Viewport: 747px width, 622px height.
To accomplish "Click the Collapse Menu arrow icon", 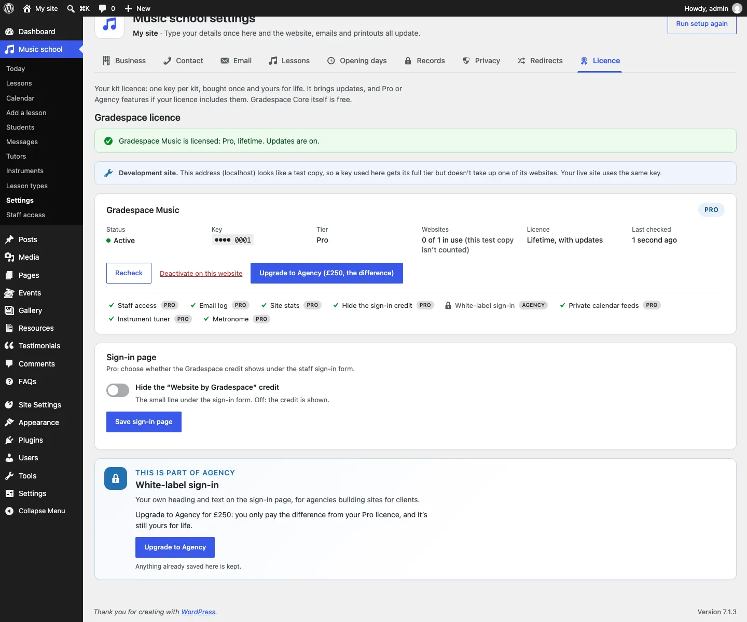I will (x=9, y=511).
